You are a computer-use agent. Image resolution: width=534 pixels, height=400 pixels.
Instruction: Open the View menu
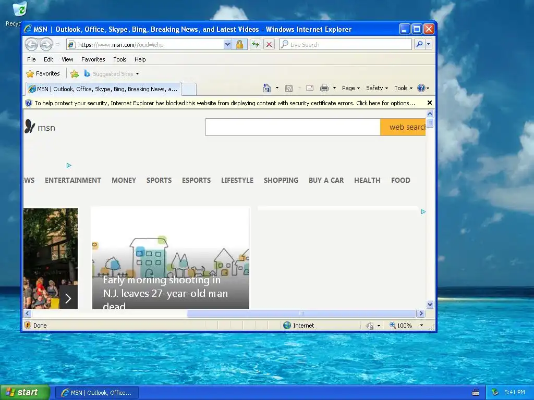67,59
